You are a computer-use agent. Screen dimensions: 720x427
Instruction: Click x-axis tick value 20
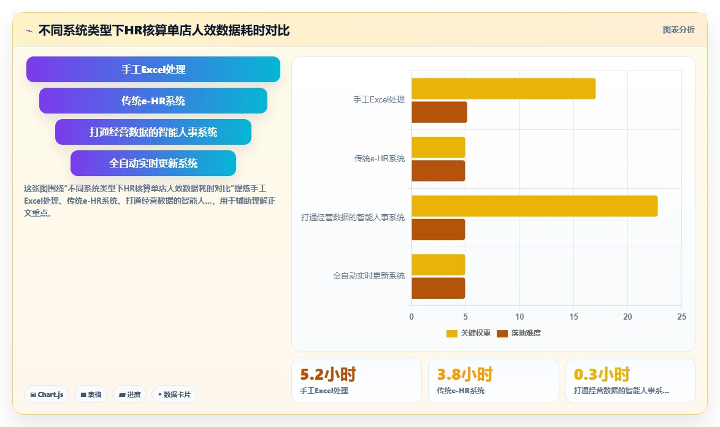coord(627,317)
